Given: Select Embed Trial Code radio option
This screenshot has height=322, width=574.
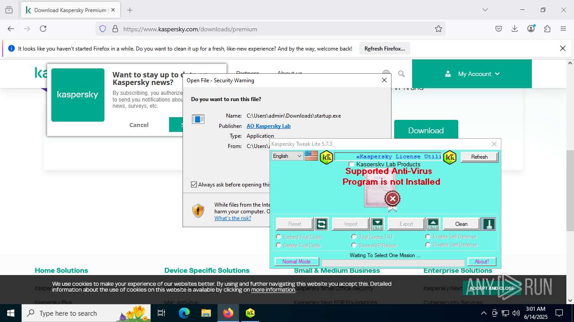Looking at the screenshot, I should (279, 237).
